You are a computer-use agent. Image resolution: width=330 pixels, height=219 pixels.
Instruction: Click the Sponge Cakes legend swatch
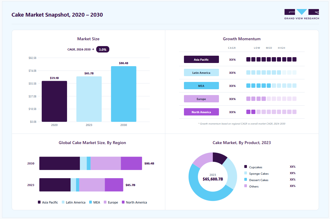click(245, 173)
